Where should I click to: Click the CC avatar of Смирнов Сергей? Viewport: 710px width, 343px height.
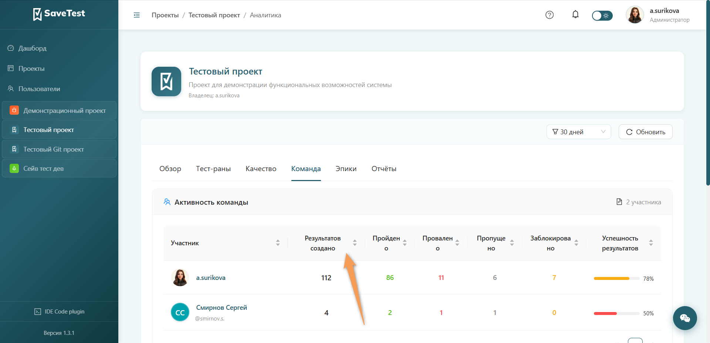pos(180,312)
